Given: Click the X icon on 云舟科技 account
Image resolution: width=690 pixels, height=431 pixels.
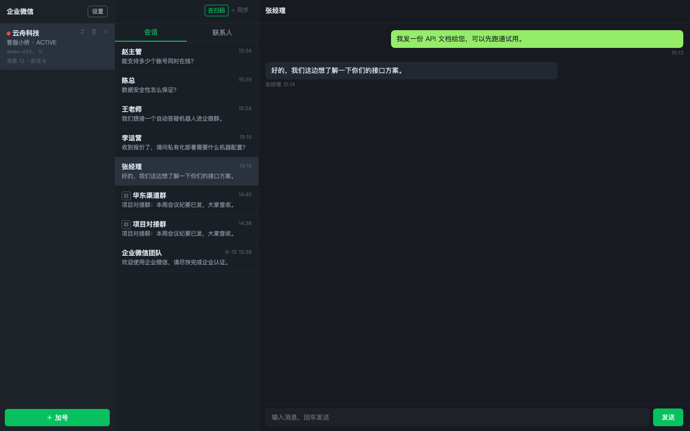Looking at the screenshot, I should (x=105, y=32).
